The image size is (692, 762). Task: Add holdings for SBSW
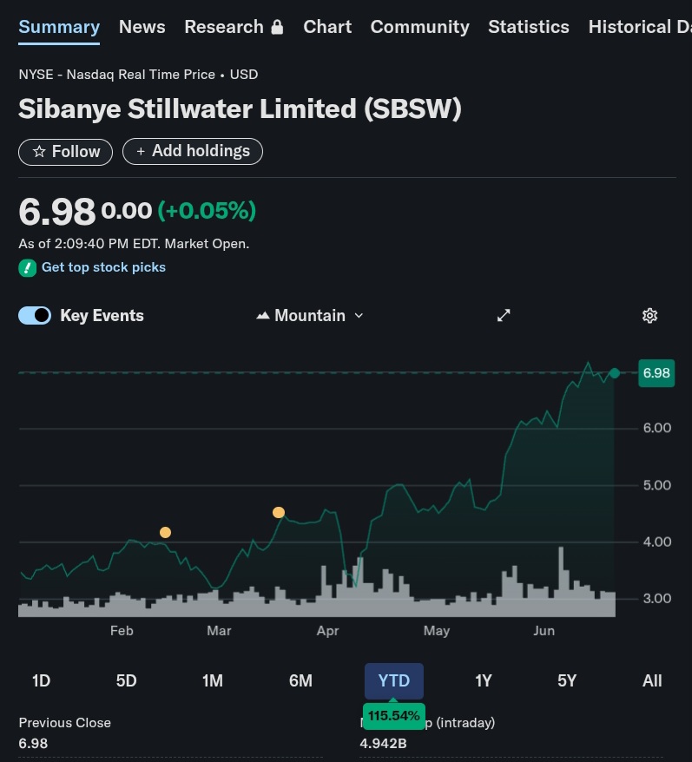[193, 151]
